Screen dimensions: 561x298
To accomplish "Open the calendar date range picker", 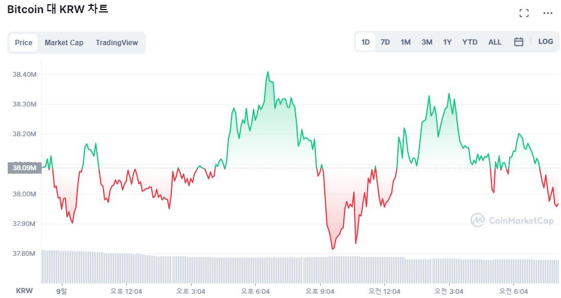I will coord(518,42).
